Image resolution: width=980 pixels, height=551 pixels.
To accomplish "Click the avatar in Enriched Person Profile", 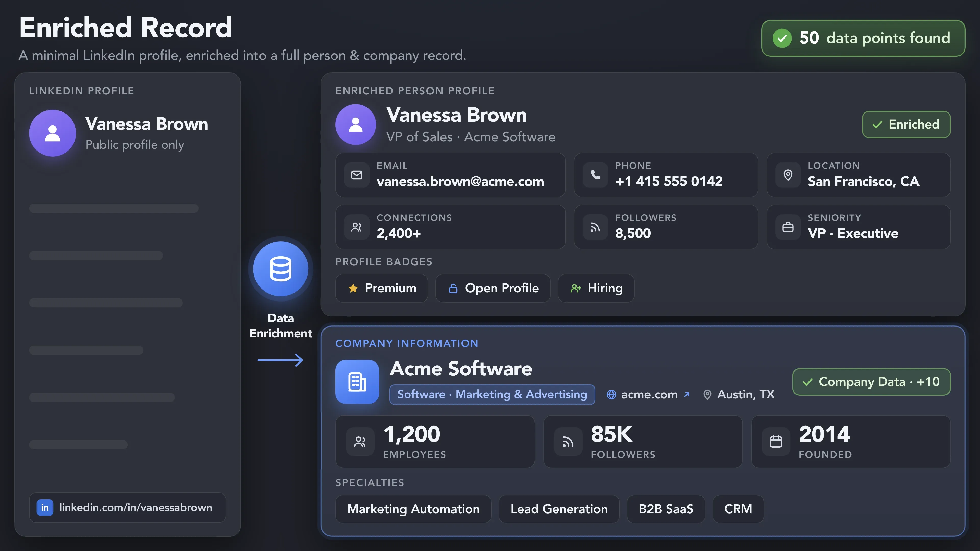I will click(x=356, y=124).
